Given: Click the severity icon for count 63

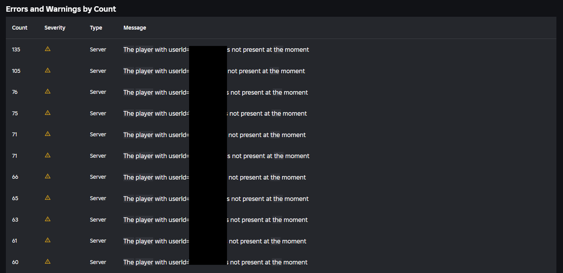Looking at the screenshot, I should [48, 219].
